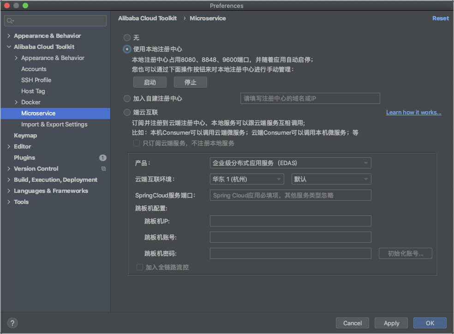Expand the Tools settings node
Image resolution: width=454 pixels, height=334 pixels.
(9, 202)
